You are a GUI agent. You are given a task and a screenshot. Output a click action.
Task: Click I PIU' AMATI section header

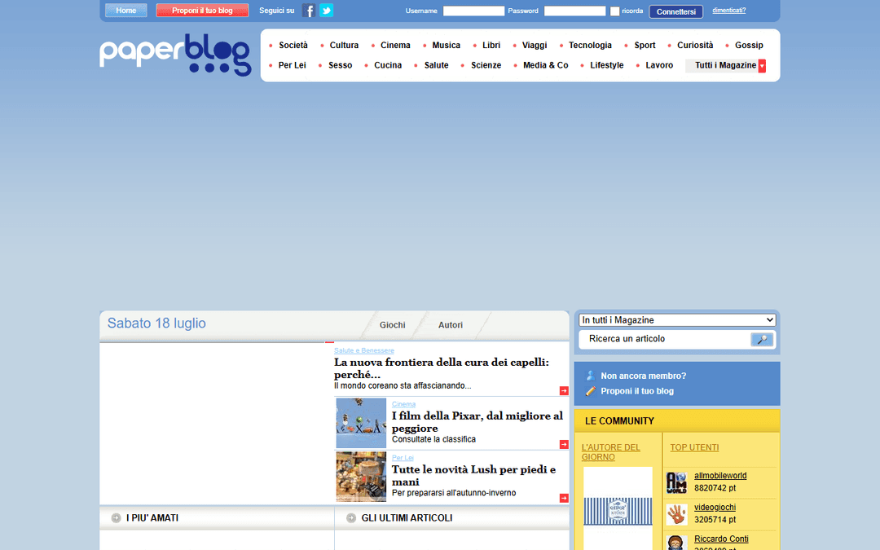point(152,518)
